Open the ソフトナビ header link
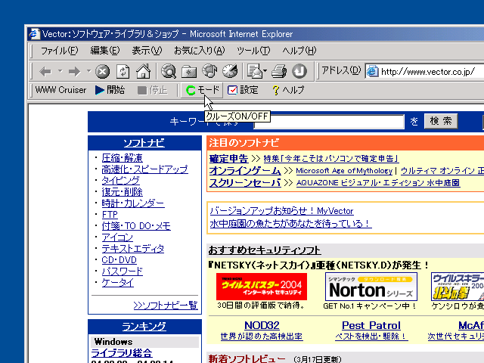 [x=144, y=143]
